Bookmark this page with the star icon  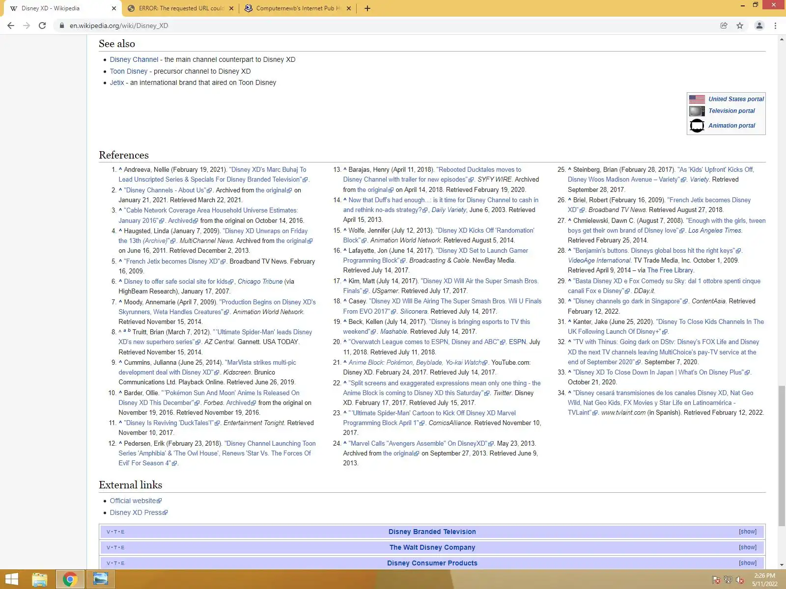pos(740,26)
